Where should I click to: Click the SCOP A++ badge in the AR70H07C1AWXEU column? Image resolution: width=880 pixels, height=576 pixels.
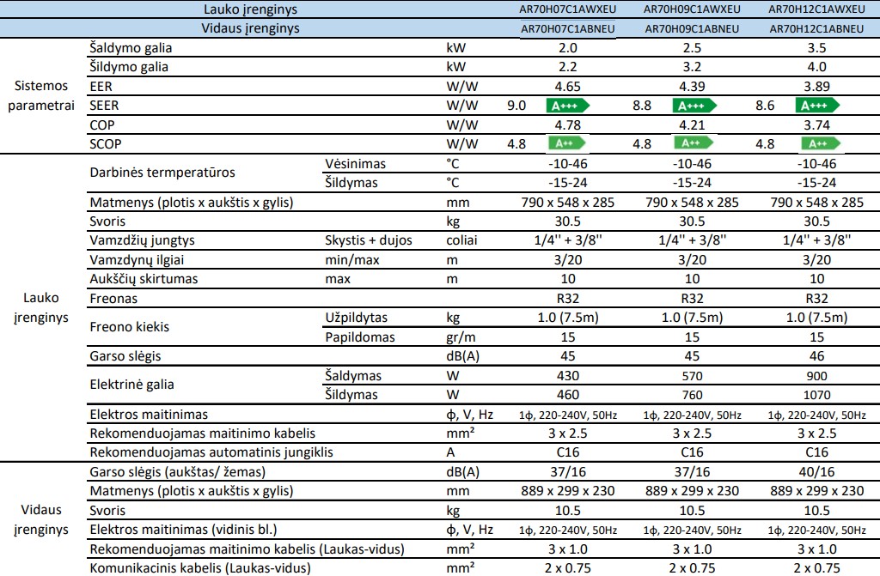coord(567,143)
